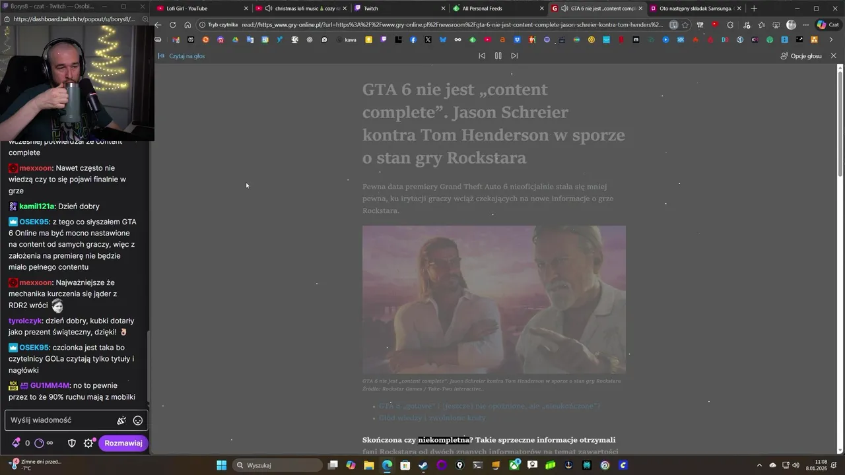
Task: Open the Dropbox bookmark in favorites bar
Action: tap(517, 40)
